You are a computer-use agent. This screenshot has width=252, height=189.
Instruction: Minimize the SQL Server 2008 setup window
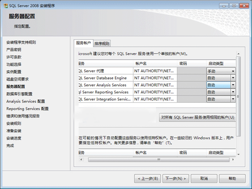[224, 6]
